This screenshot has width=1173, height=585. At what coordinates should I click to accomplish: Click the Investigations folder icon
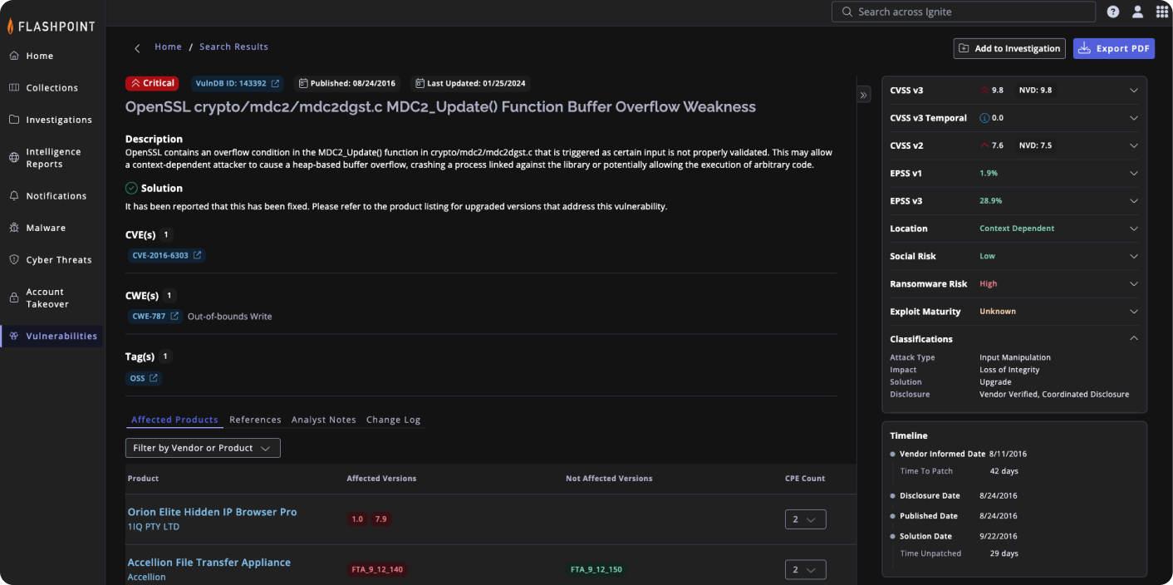pos(14,120)
